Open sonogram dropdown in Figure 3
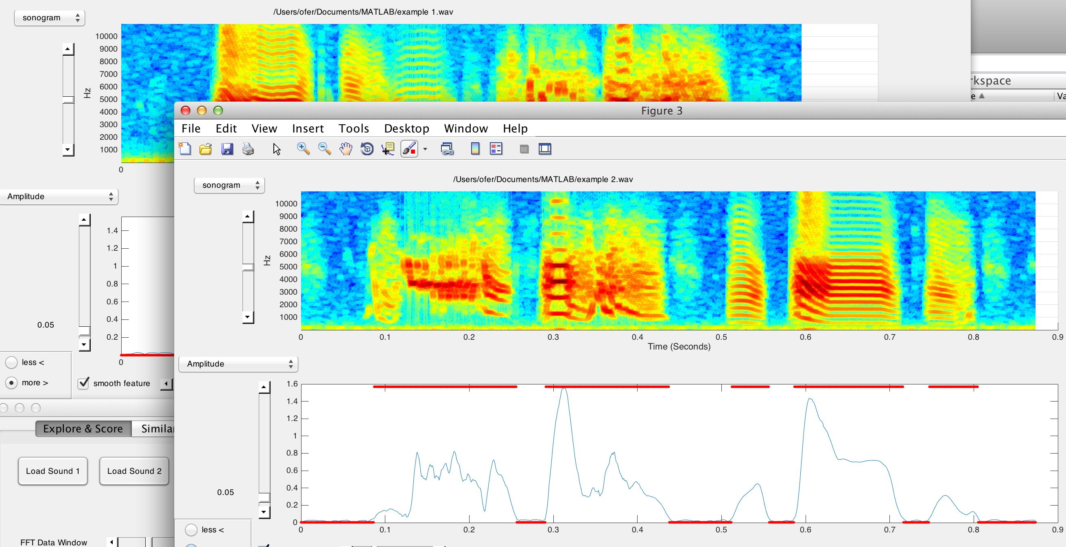 [229, 185]
